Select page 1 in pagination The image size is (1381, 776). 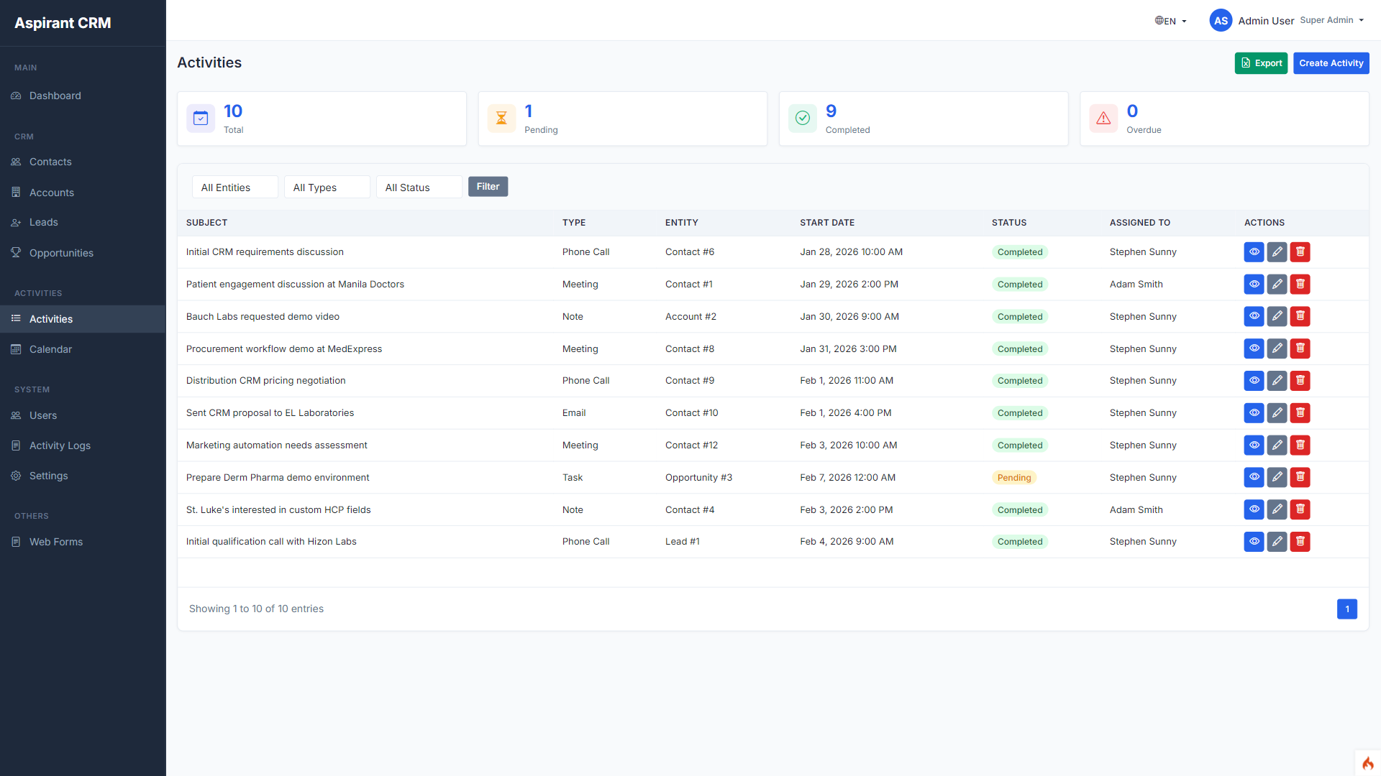point(1347,609)
